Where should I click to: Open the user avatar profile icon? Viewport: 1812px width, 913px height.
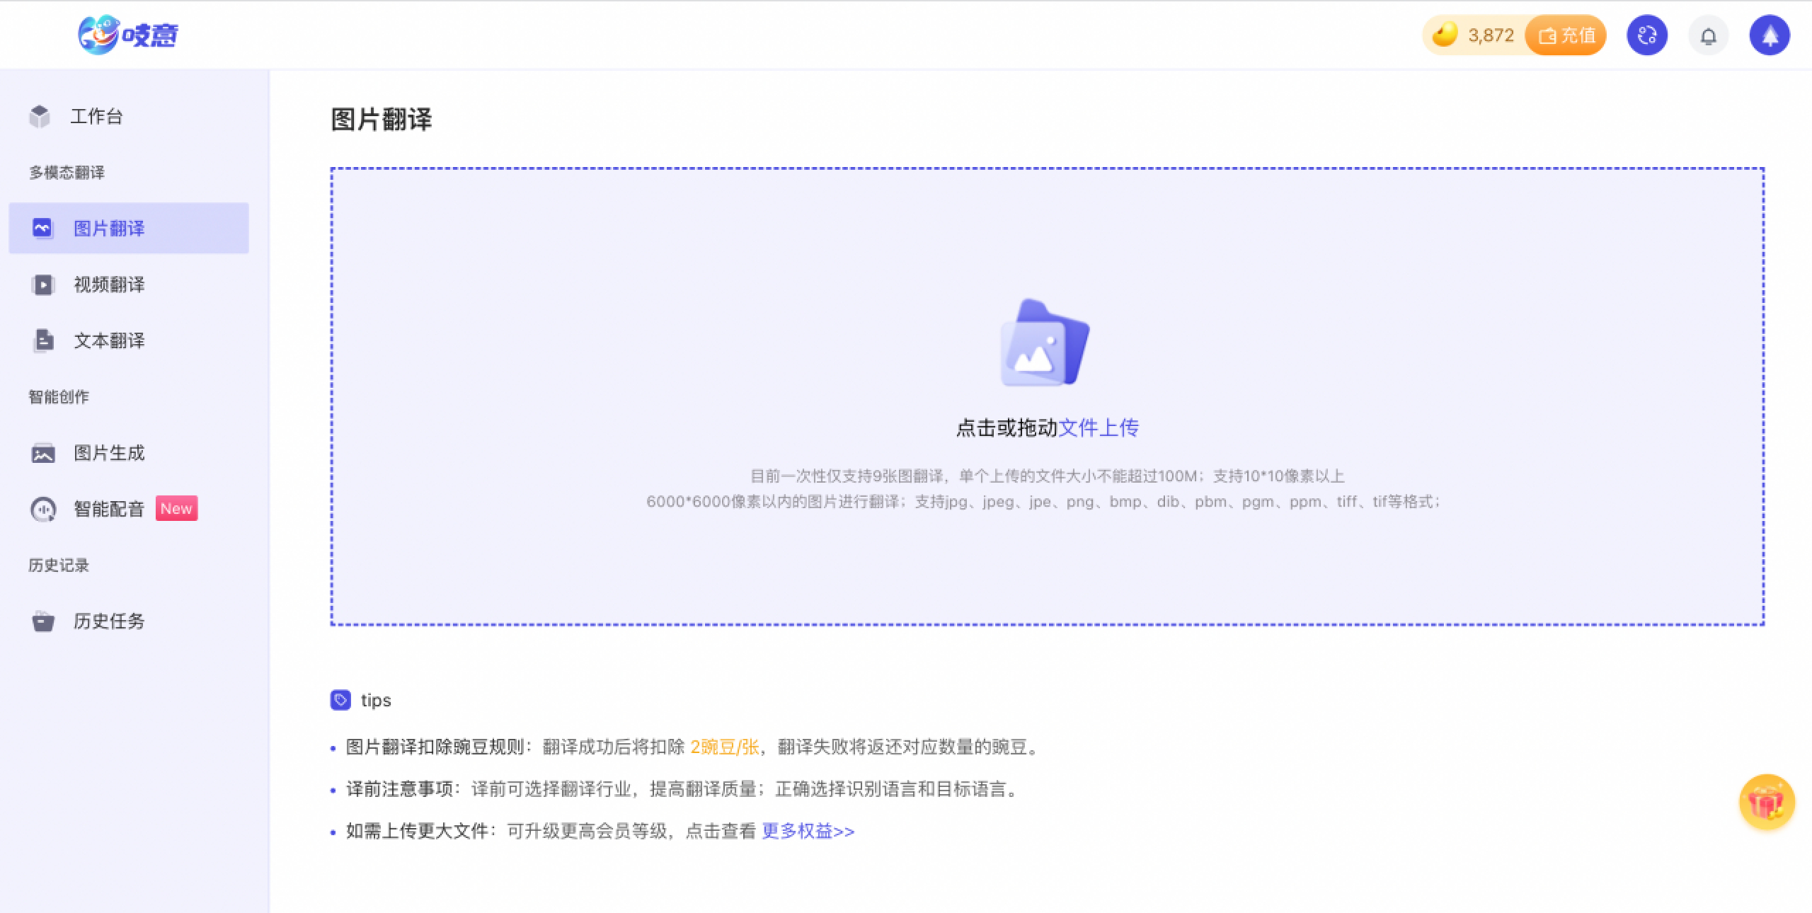pos(1770,35)
